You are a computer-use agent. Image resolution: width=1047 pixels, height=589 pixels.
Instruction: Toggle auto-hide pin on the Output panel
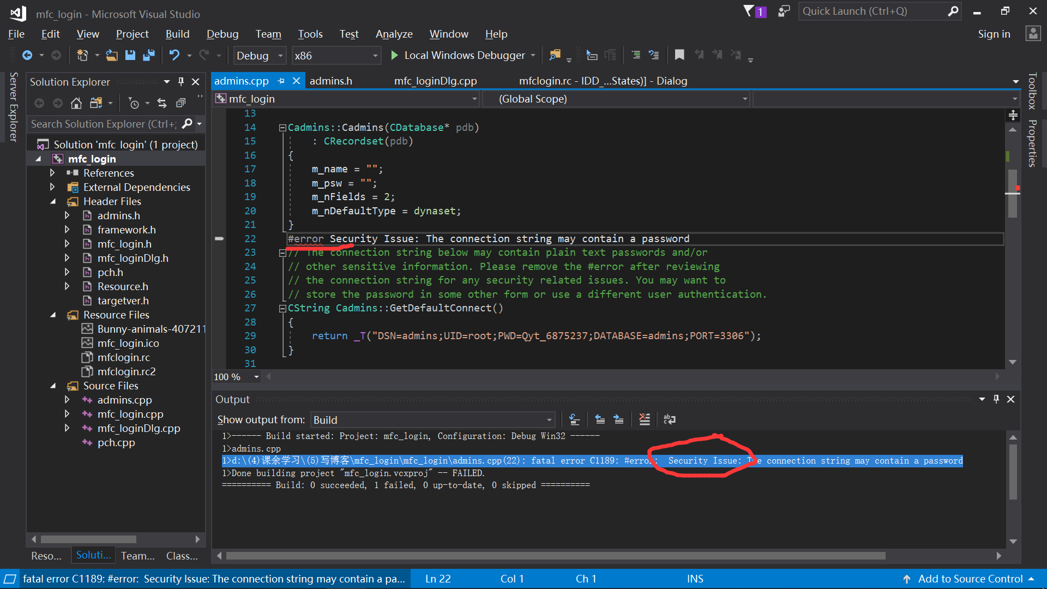(996, 399)
